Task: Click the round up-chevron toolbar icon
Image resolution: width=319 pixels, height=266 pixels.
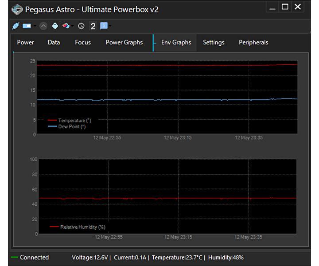Action: pos(43,26)
